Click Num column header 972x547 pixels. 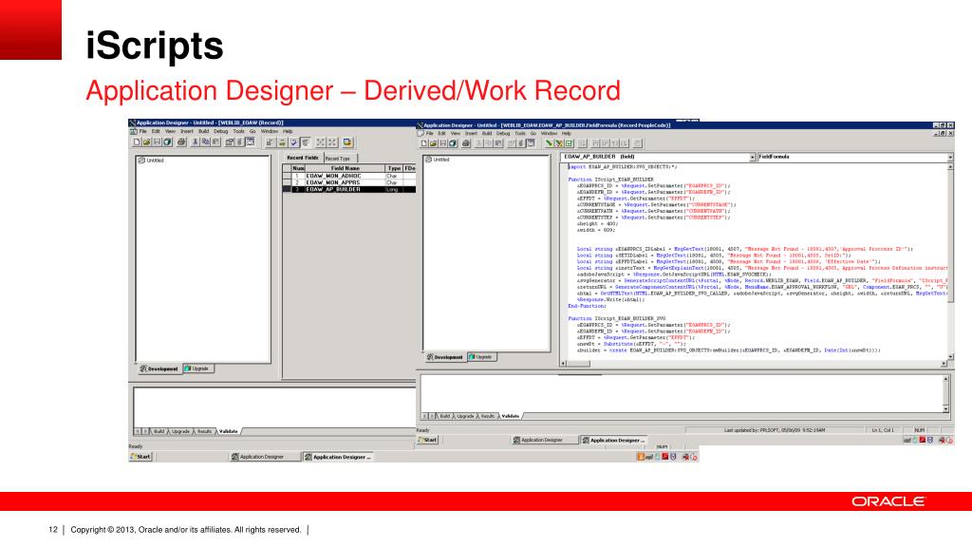tap(298, 168)
